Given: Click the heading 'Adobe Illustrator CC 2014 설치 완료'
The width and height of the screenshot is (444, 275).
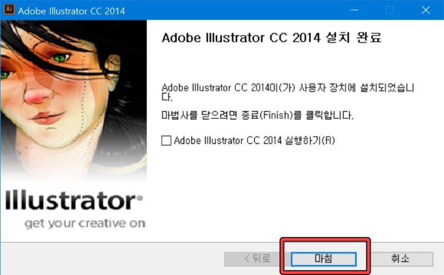Looking at the screenshot, I should click(271, 37).
